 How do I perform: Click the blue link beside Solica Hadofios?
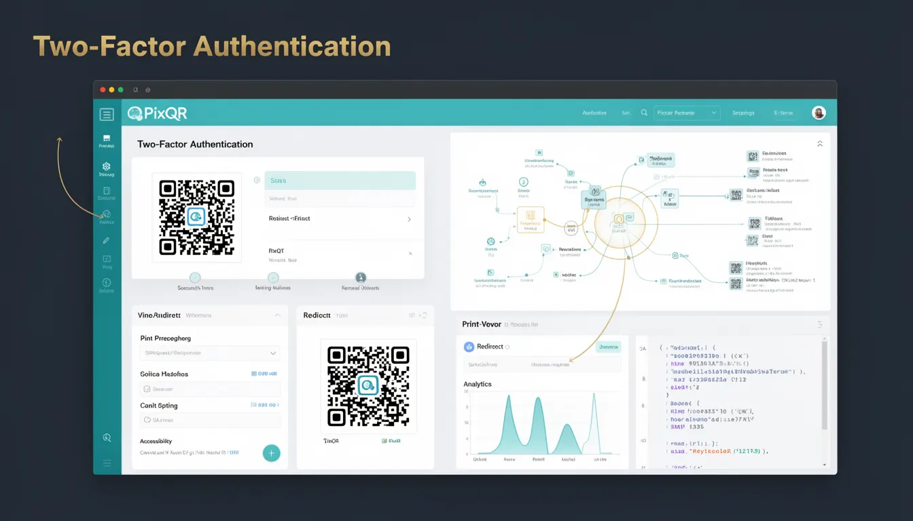point(264,374)
